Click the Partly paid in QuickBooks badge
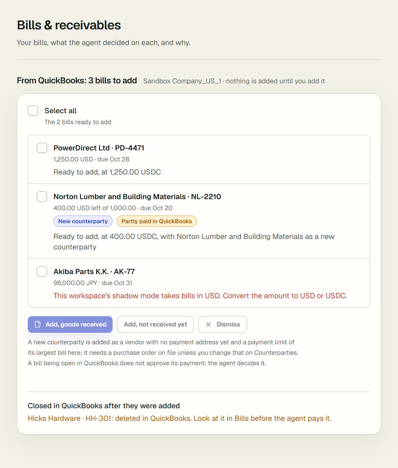This screenshot has height=468, width=398. pyautogui.click(x=157, y=221)
